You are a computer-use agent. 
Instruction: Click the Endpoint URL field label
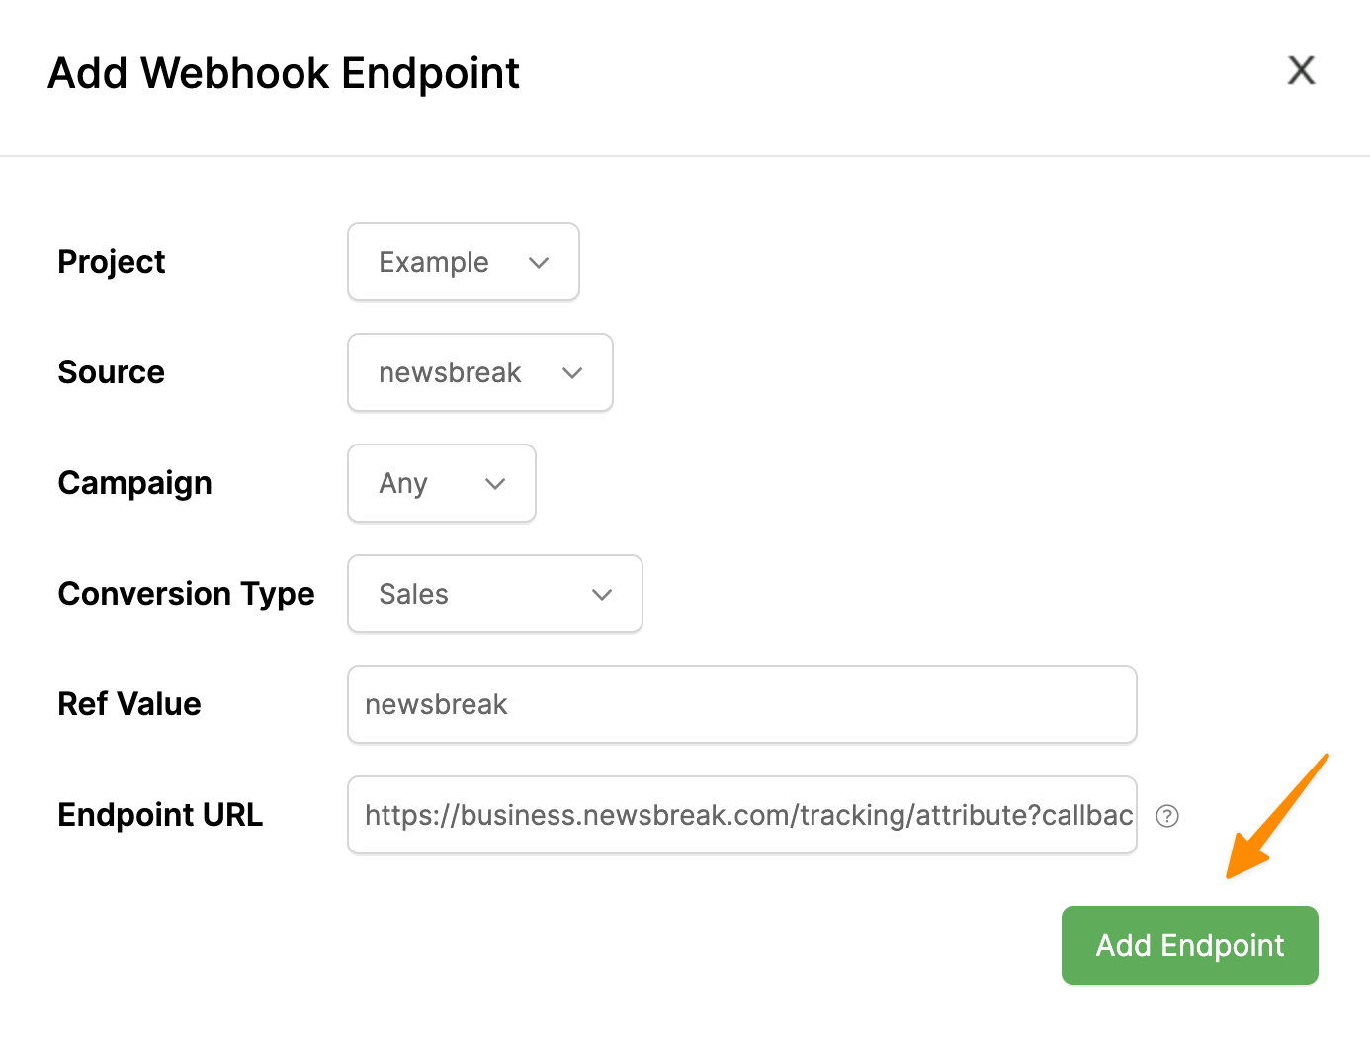pyautogui.click(x=161, y=815)
